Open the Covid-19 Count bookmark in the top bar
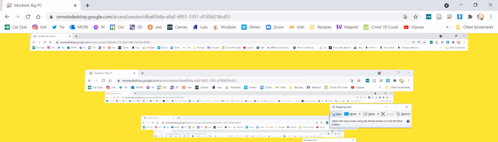Viewport: 498px width, 142px height. pos(381,27)
